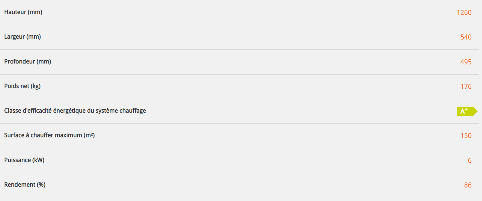
Task: Click the Profondeur (mm) label
Action: [28, 62]
